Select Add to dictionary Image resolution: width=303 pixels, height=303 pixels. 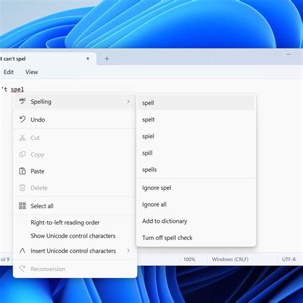[196, 221]
